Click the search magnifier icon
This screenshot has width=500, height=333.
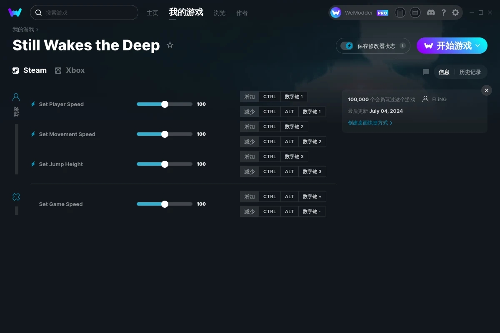(38, 13)
